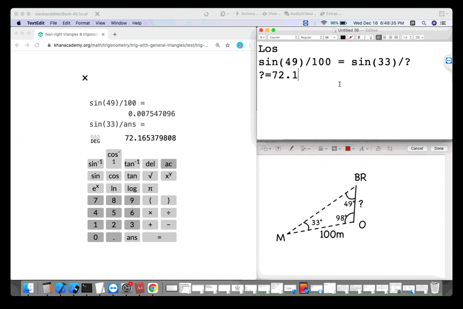Screen dimensions: 463x309
Task: Close the calculator with the X icon
Action: click(85, 78)
